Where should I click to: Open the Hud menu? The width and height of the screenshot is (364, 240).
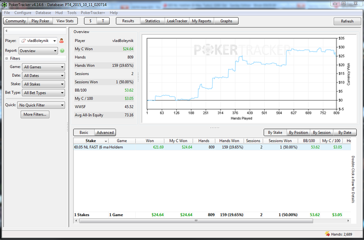coord(59,13)
